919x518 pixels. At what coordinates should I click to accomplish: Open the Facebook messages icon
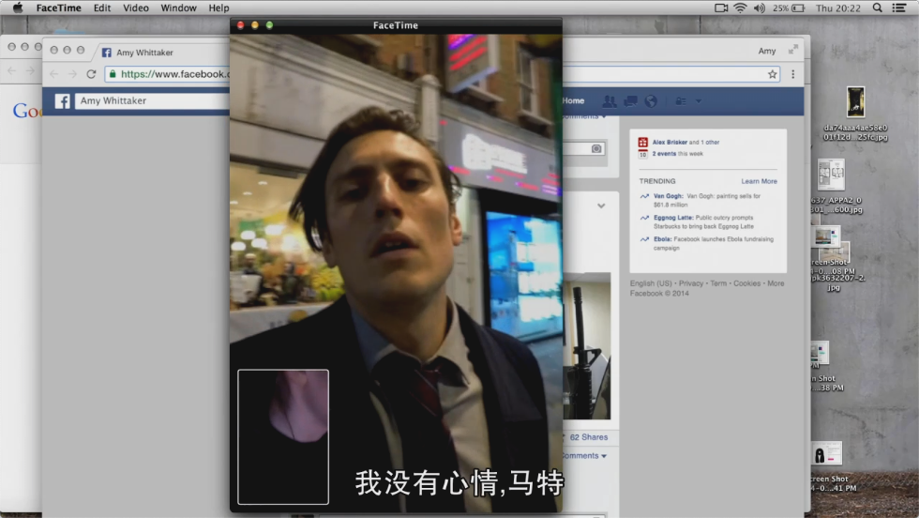tap(631, 101)
